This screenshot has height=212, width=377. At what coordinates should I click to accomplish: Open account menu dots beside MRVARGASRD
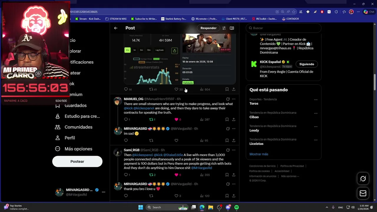(x=103, y=192)
